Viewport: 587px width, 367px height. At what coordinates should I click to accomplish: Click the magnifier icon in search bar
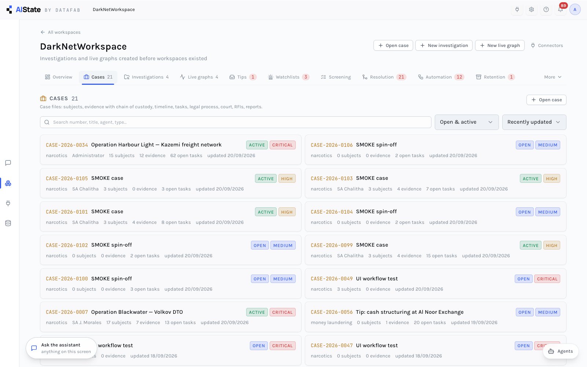click(x=47, y=122)
